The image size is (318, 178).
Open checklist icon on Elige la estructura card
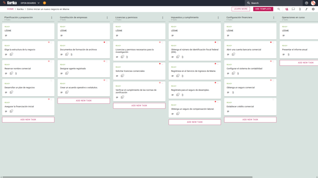11,54
